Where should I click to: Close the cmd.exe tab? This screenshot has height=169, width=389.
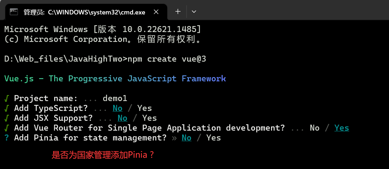pos(156,12)
